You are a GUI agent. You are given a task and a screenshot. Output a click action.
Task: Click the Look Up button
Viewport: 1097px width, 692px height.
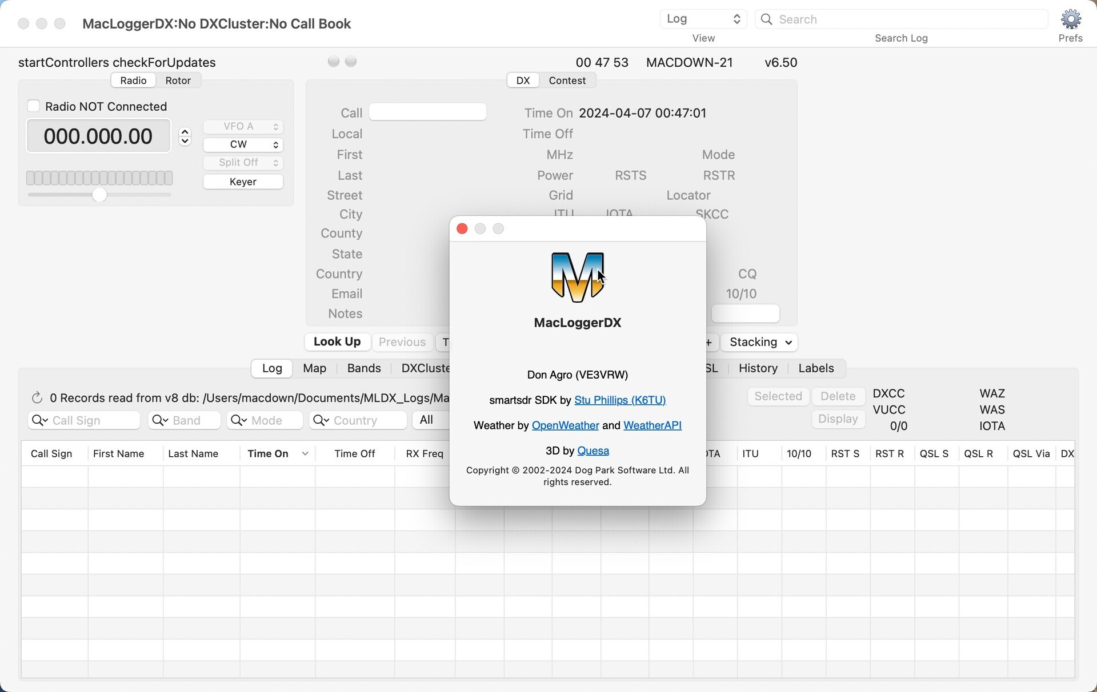pos(337,342)
